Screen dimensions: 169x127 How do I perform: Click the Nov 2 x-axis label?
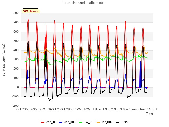(109, 109)
